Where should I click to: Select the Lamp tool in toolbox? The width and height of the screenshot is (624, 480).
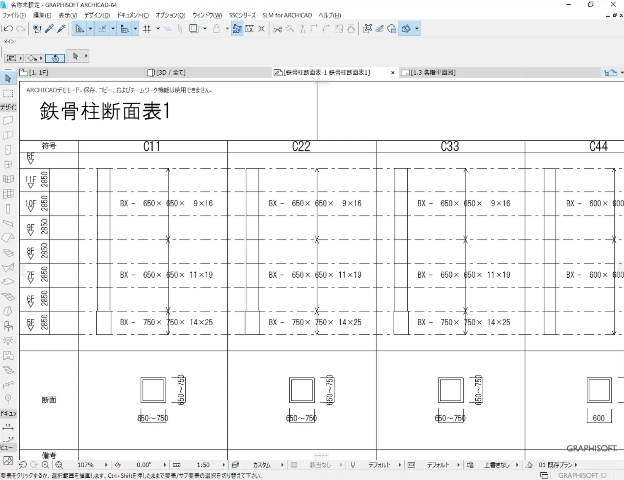tap(8, 341)
